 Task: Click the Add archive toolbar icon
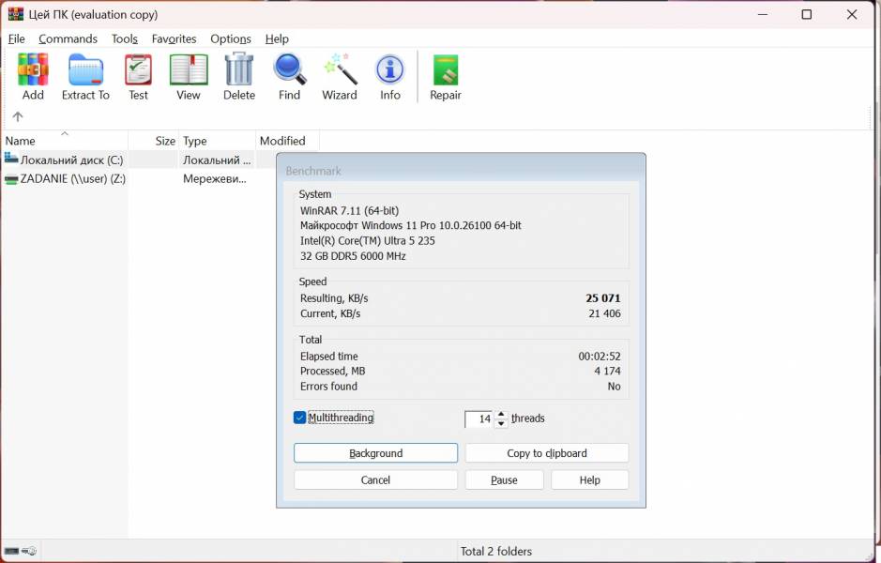point(33,69)
